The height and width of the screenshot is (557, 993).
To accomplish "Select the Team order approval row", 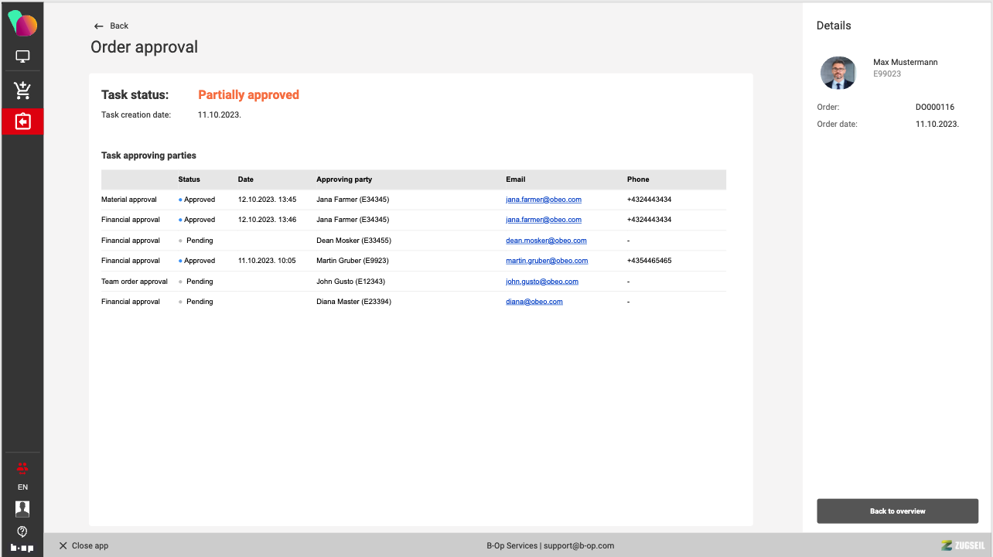I will [x=135, y=282].
